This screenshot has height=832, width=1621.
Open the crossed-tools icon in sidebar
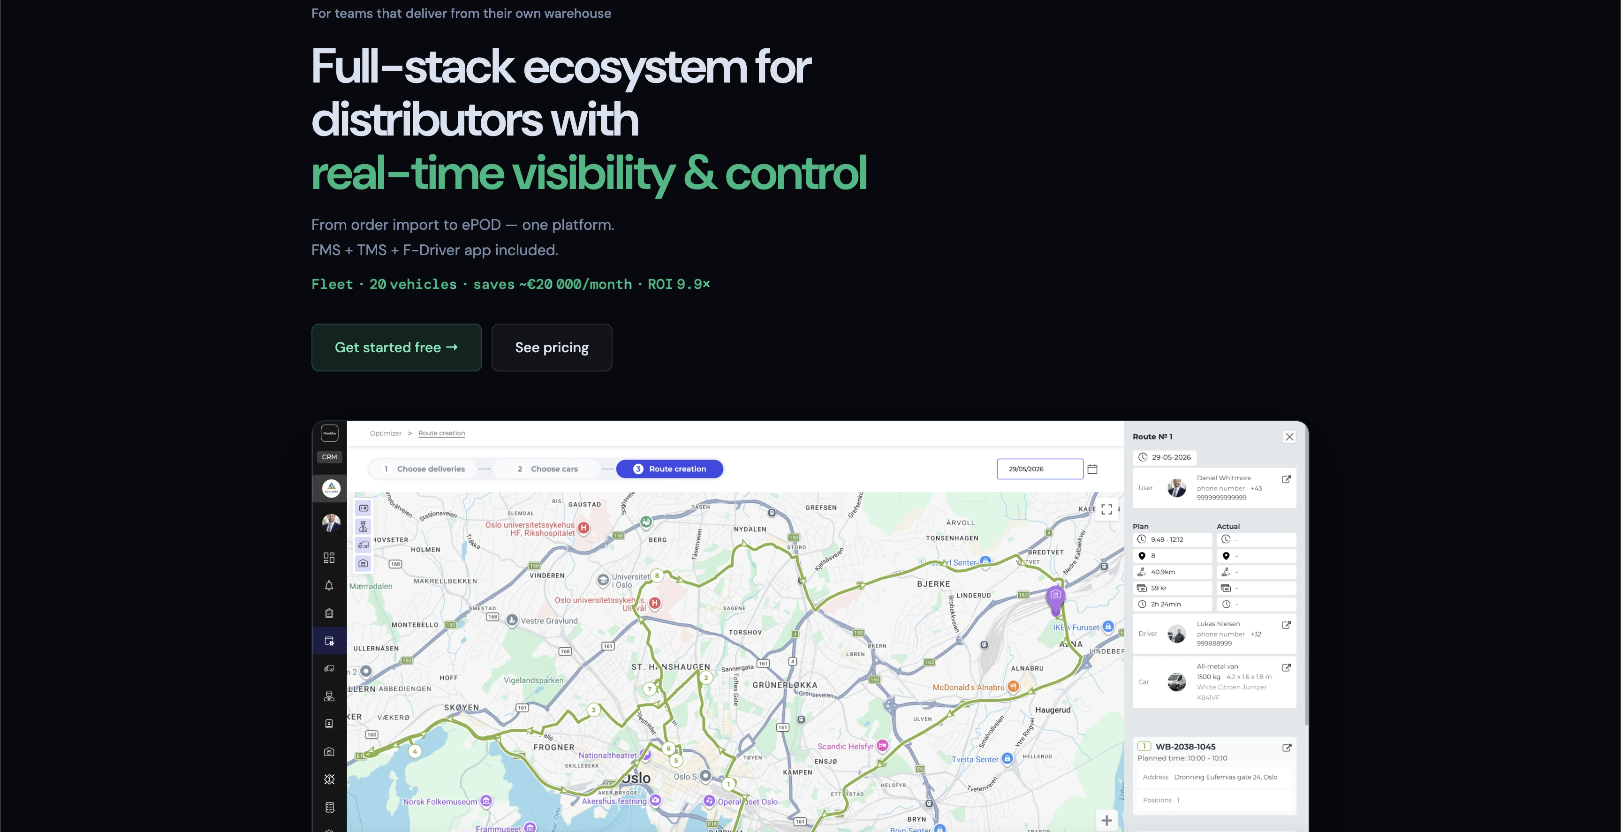[329, 779]
